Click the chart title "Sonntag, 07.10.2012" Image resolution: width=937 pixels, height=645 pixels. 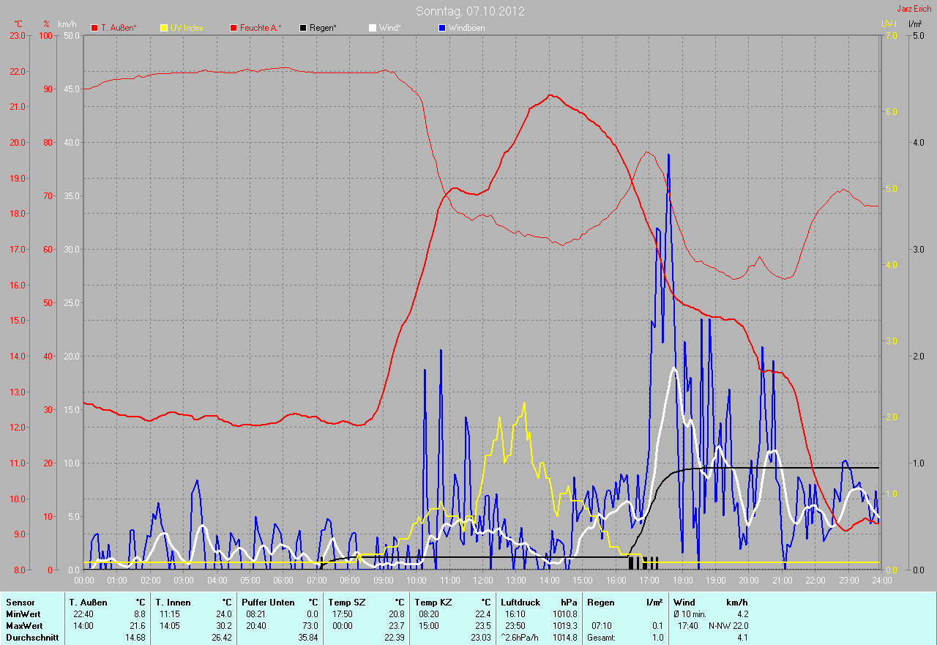[470, 11]
